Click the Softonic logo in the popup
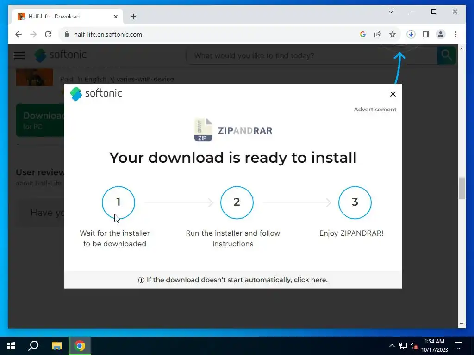 (96, 93)
